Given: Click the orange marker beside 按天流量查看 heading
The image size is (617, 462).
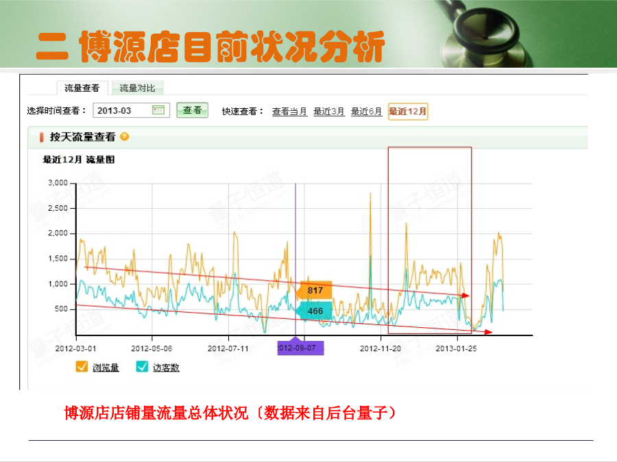Looking at the screenshot, I should click(41, 137).
